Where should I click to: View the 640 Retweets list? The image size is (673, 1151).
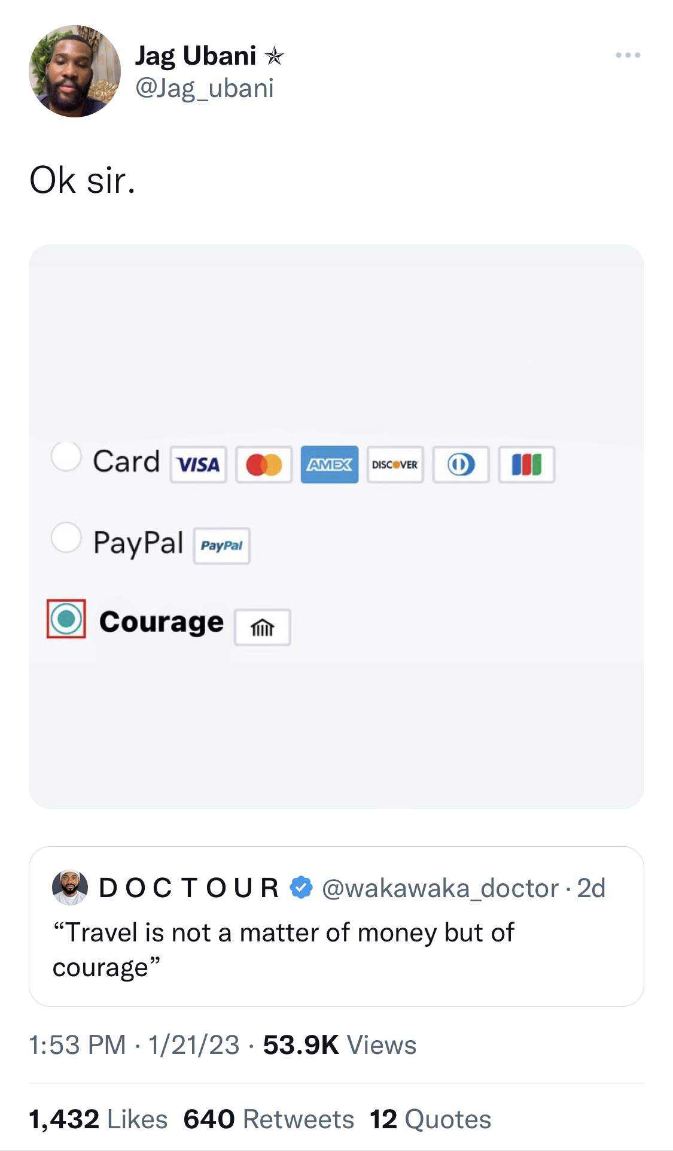click(269, 1119)
